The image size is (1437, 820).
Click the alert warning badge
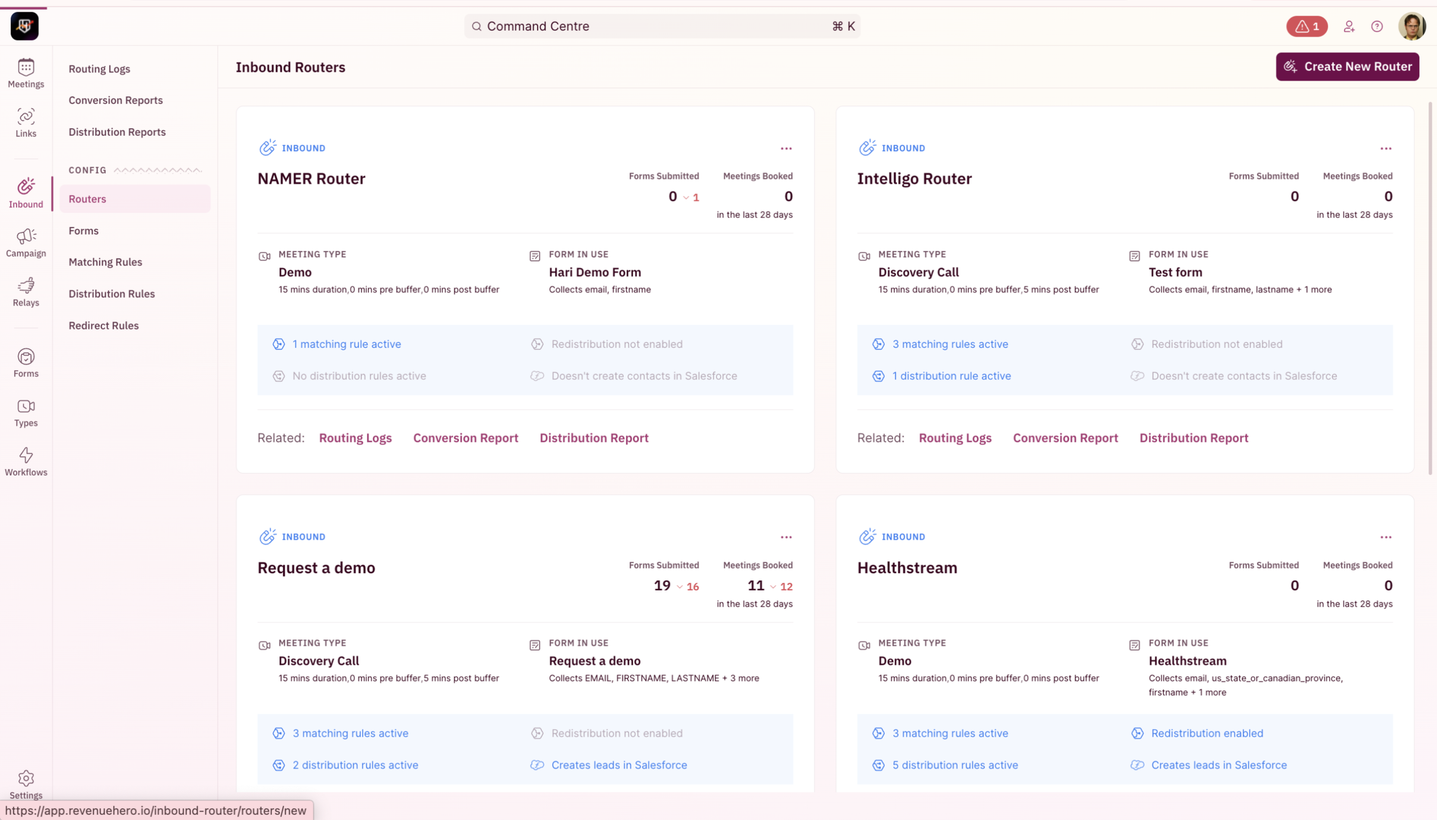tap(1306, 26)
